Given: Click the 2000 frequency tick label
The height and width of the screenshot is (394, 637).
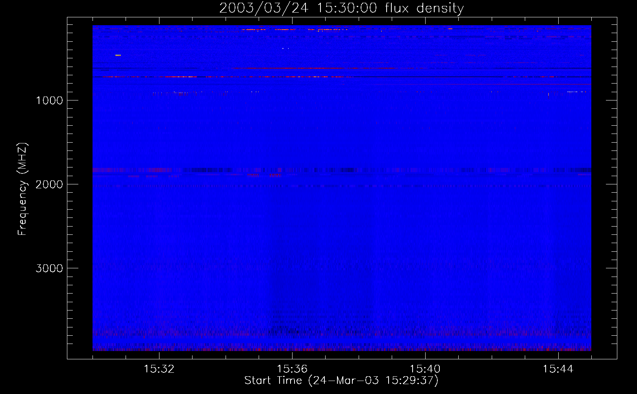Looking at the screenshot, I should (49, 184).
